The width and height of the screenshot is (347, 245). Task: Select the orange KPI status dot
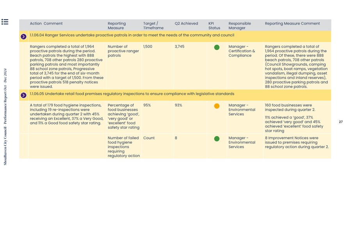217,106
